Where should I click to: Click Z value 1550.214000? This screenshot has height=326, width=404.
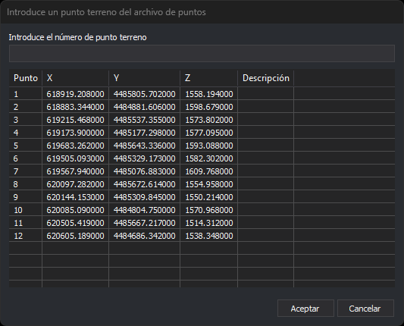[x=209, y=197]
